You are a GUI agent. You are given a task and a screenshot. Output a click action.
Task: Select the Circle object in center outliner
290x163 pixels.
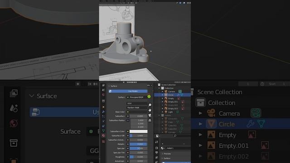(x=170, y=95)
